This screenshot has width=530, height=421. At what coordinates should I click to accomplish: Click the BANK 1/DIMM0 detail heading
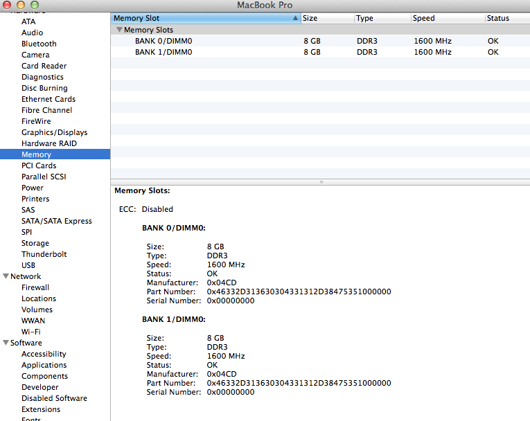[174, 320]
